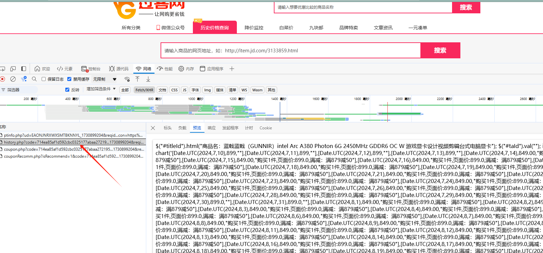Uncheck the 禁用缓存 disable cache checkbox
The image size is (543, 253).
click(69, 79)
